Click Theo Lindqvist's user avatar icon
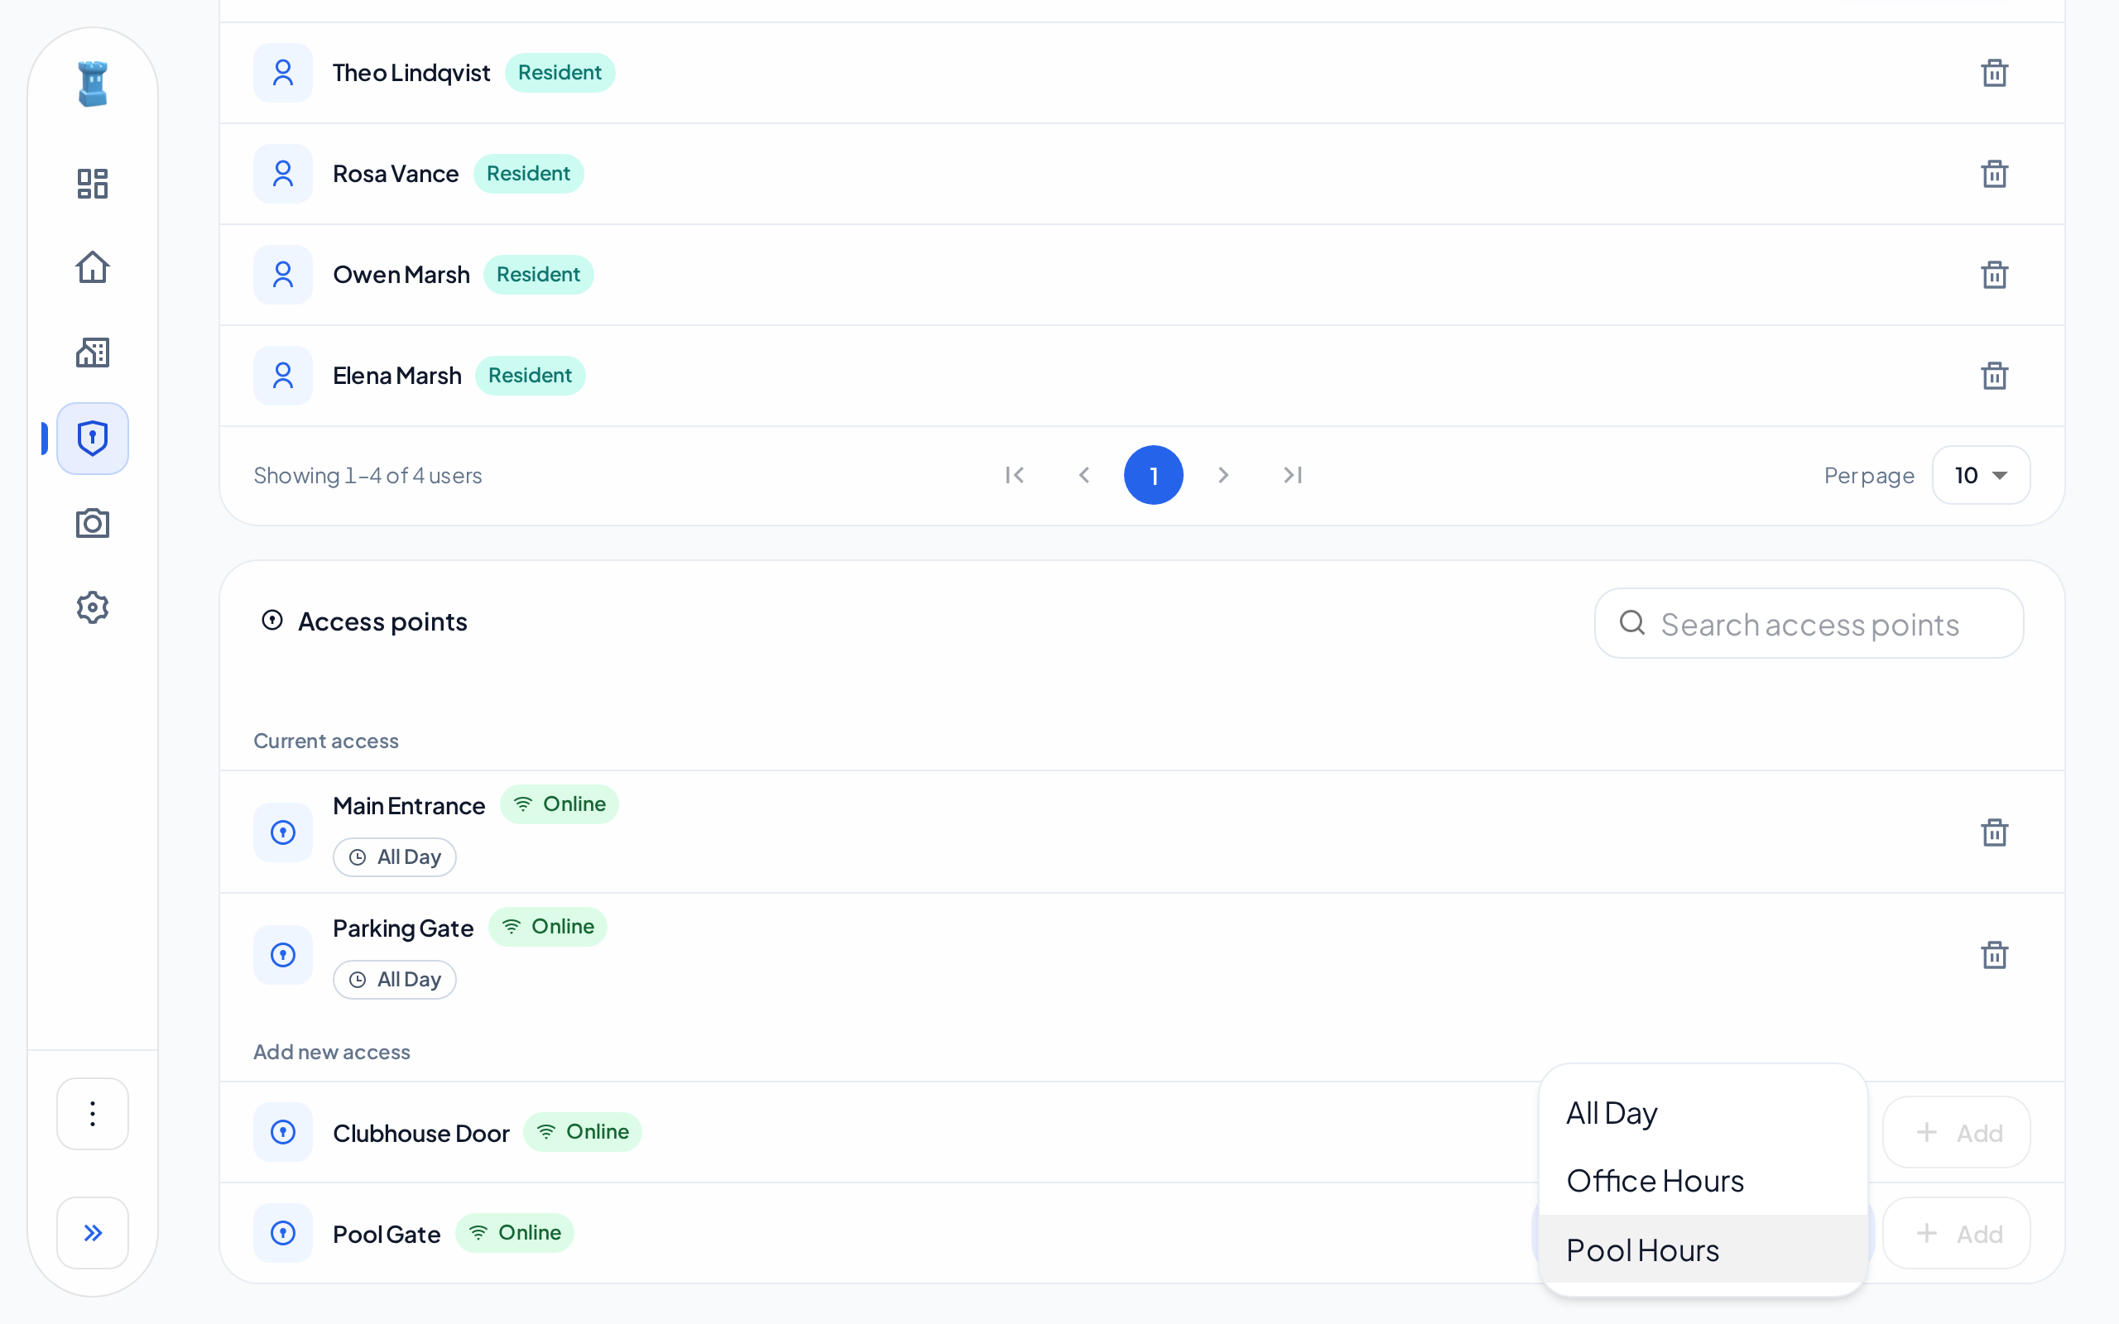2119x1324 pixels. [283, 73]
